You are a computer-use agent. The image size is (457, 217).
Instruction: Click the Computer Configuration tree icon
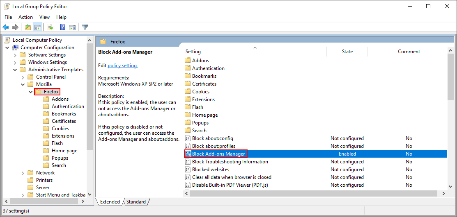click(15, 47)
